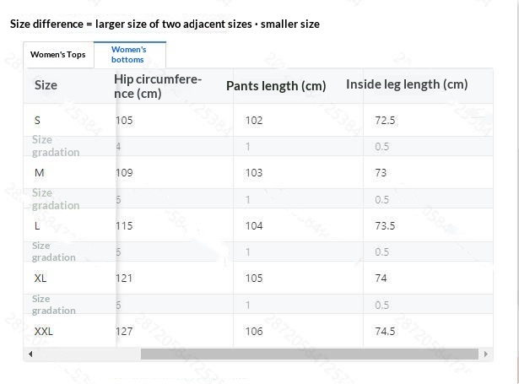Select the Inside leg length (cm) header

[x=406, y=84]
